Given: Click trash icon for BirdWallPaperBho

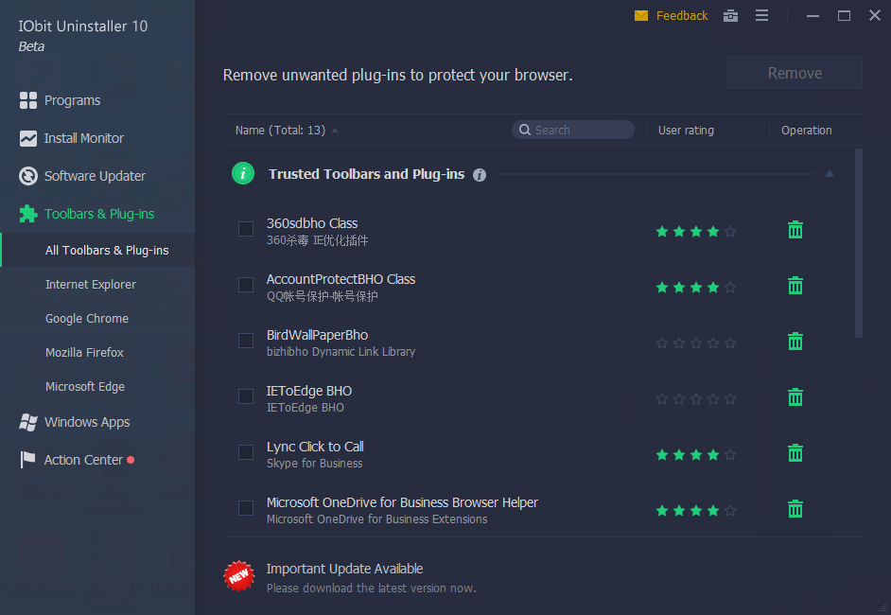Looking at the screenshot, I should (795, 342).
